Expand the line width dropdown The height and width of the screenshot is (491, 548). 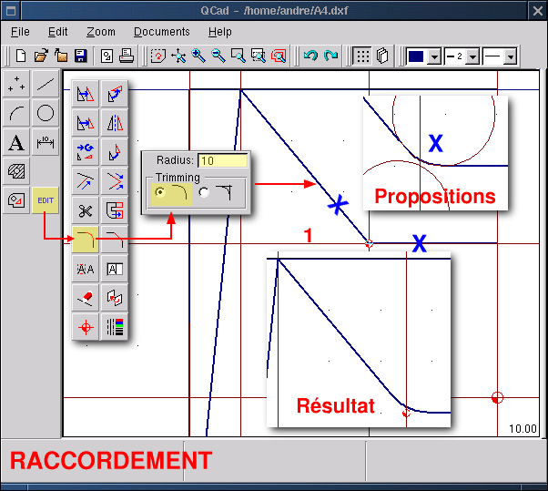click(x=472, y=56)
